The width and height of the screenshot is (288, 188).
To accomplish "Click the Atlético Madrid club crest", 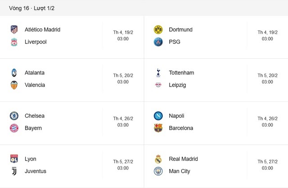I will coord(13,30).
